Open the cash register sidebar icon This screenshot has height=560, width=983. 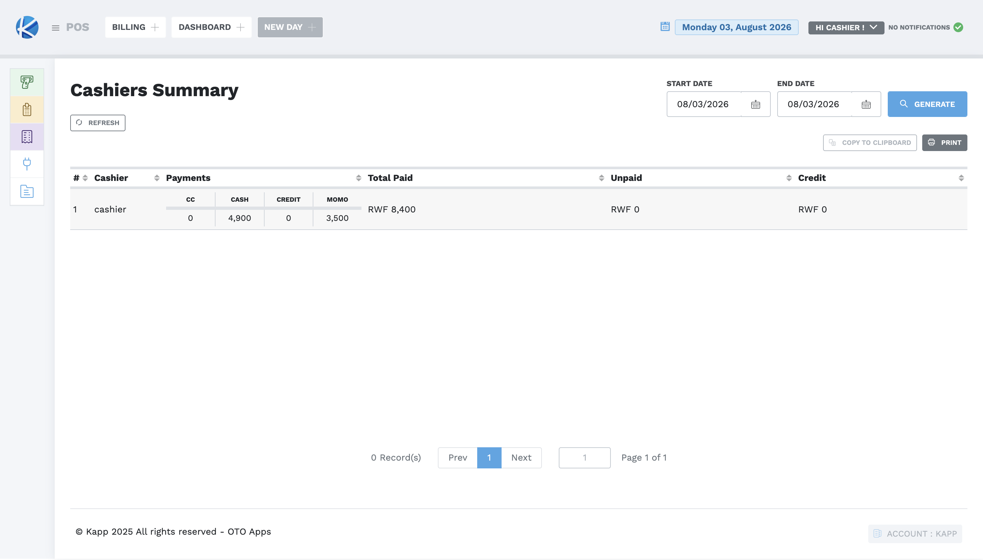[x=27, y=82]
